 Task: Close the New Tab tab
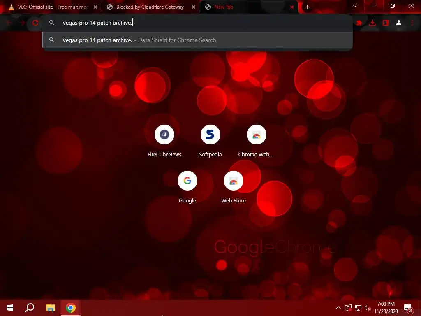pyautogui.click(x=292, y=7)
